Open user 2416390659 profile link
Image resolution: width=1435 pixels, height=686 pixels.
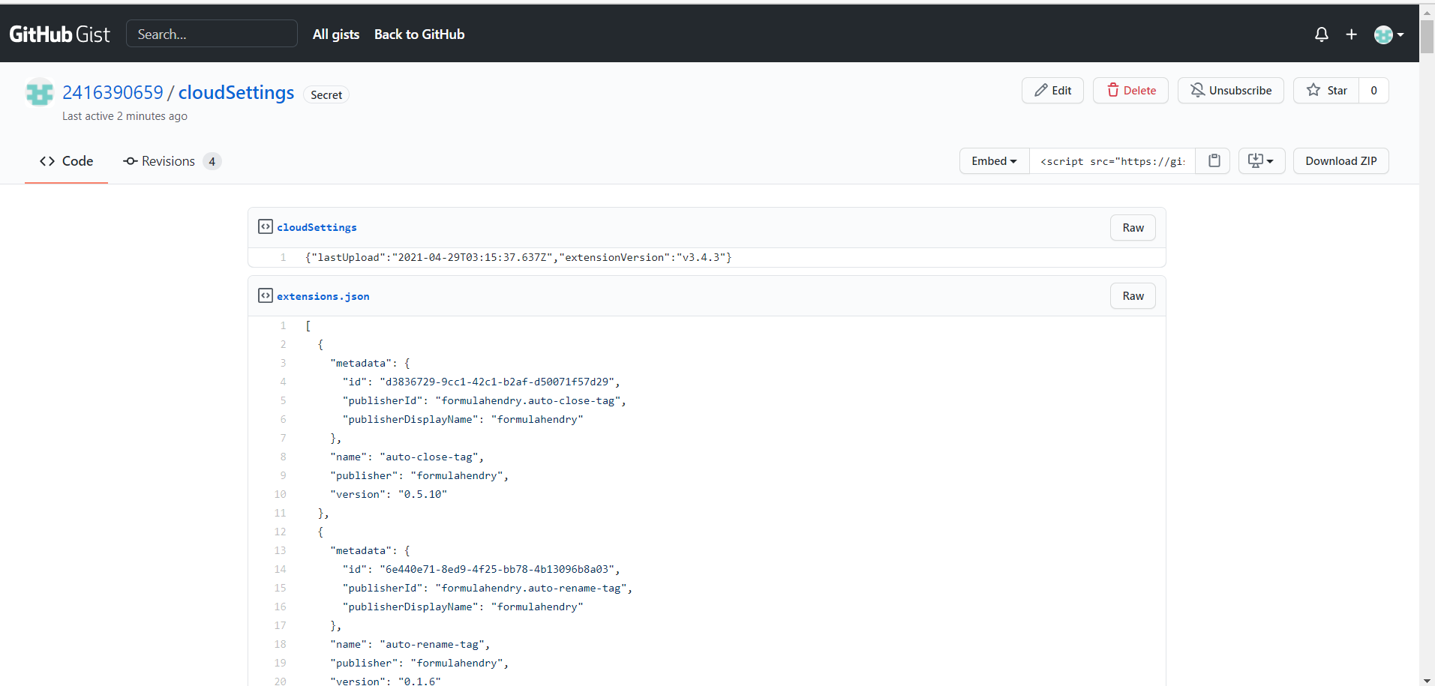[113, 92]
